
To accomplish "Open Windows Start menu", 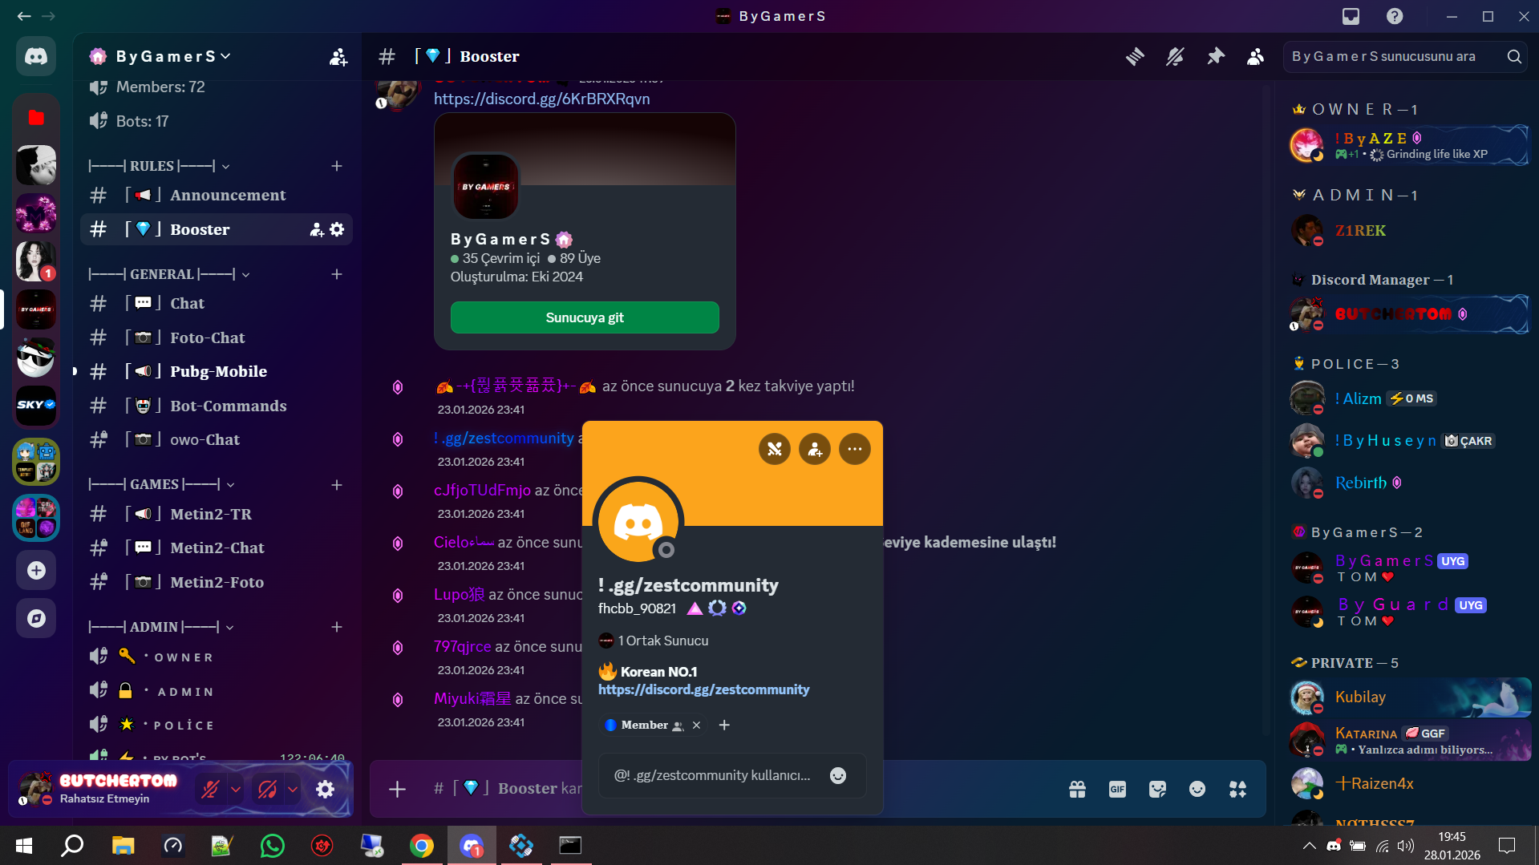I will [x=24, y=845].
